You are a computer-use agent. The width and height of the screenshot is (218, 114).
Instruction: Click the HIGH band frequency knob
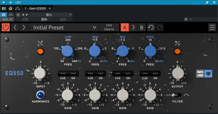click(150, 51)
